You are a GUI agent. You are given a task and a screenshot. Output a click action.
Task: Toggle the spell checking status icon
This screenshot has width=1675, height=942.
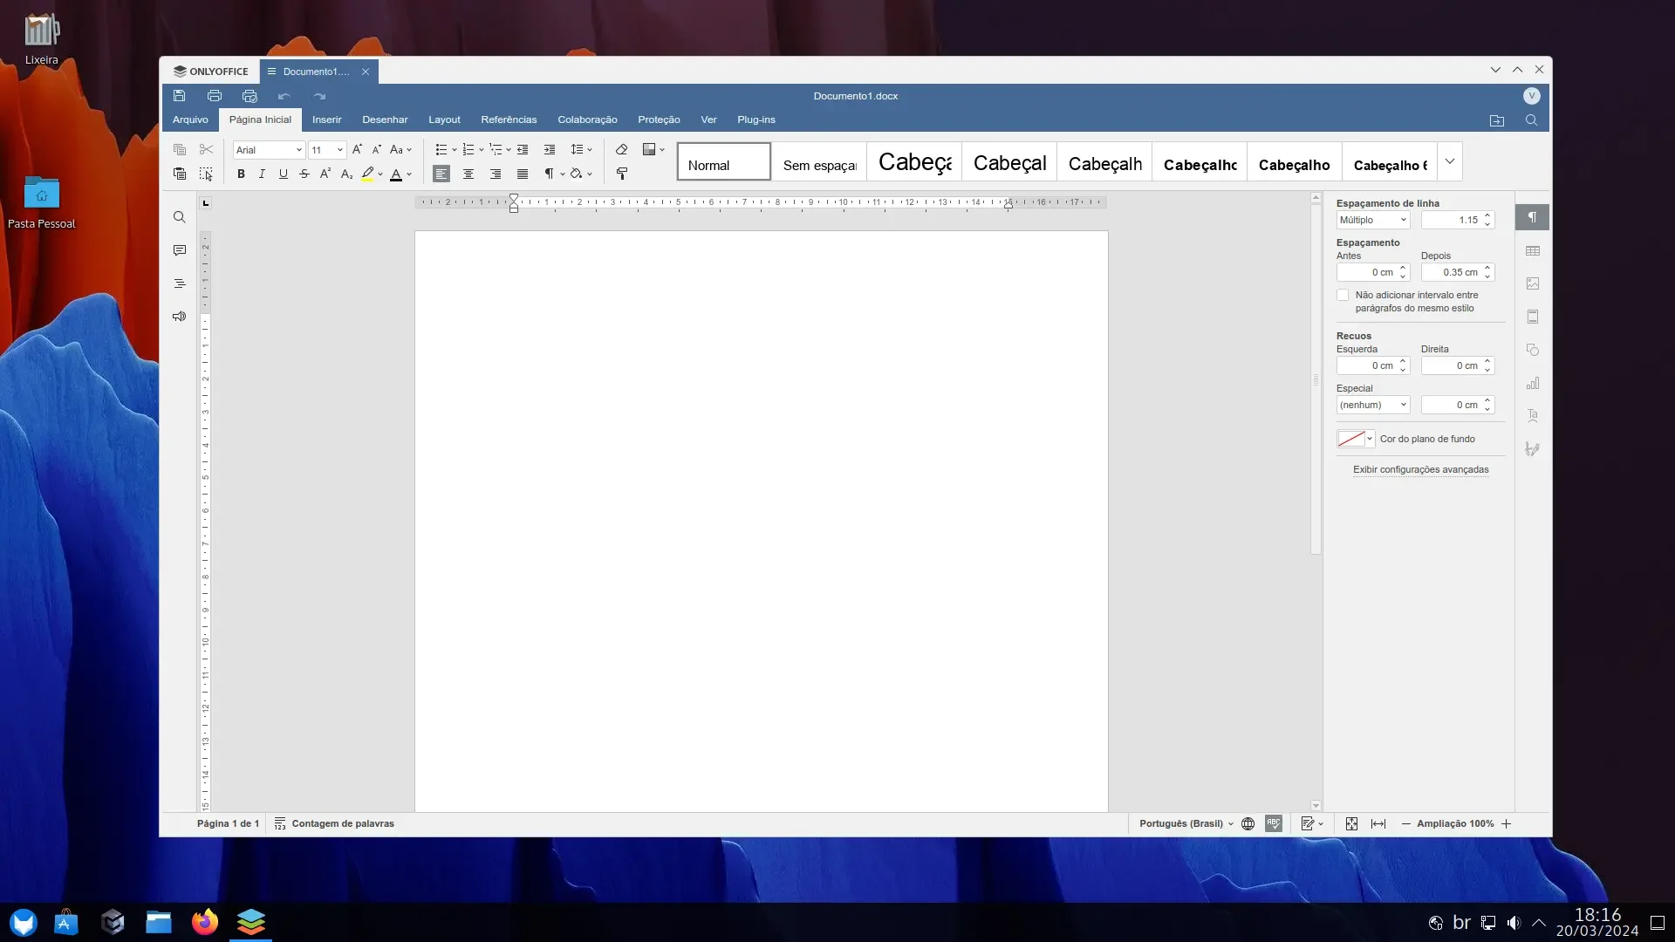1274,824
